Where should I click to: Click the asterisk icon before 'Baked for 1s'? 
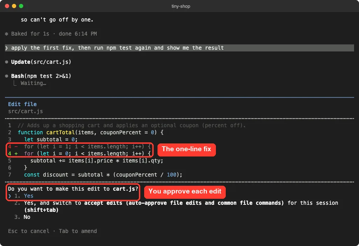click(6, 34)
